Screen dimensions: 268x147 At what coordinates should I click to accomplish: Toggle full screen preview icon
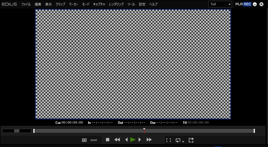click(169, 140)
